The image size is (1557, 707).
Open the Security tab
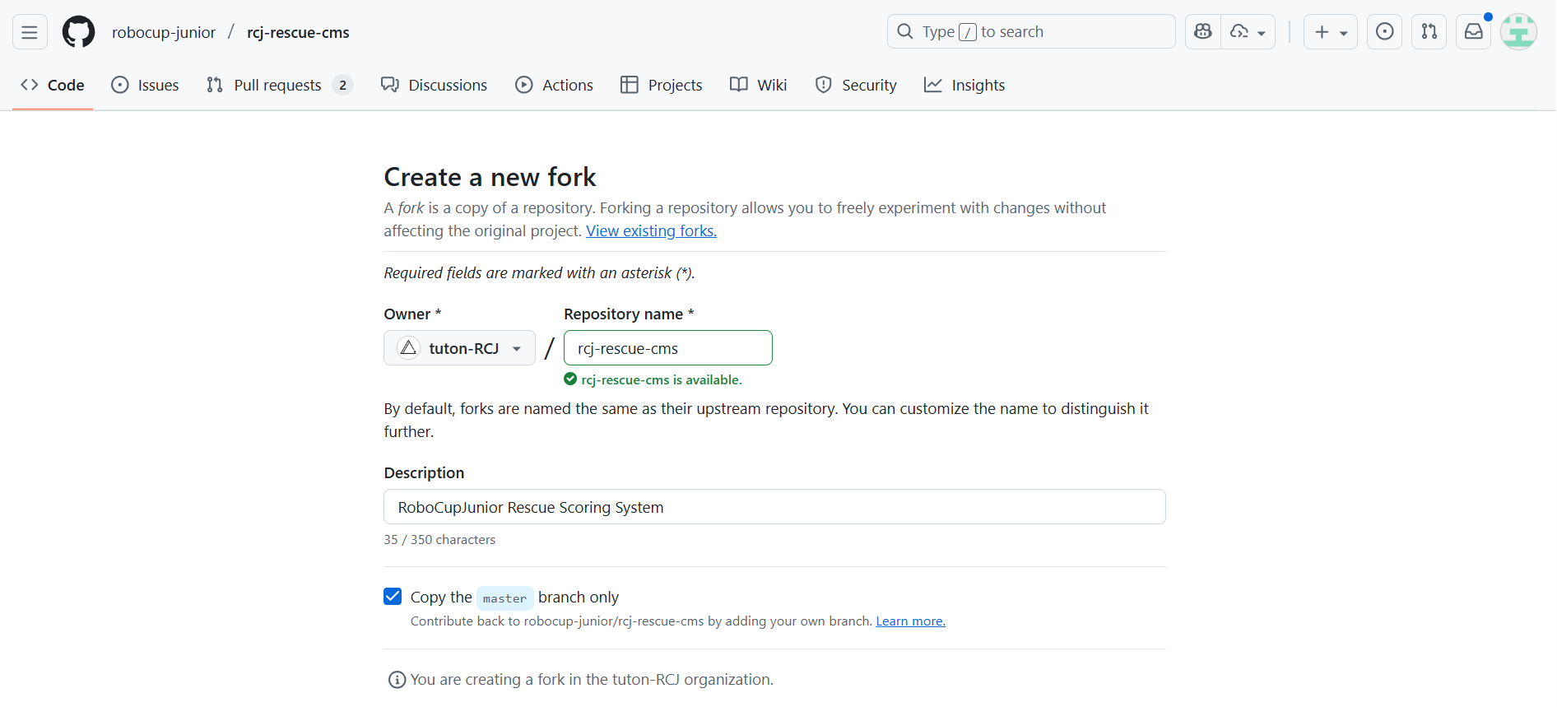856,85
